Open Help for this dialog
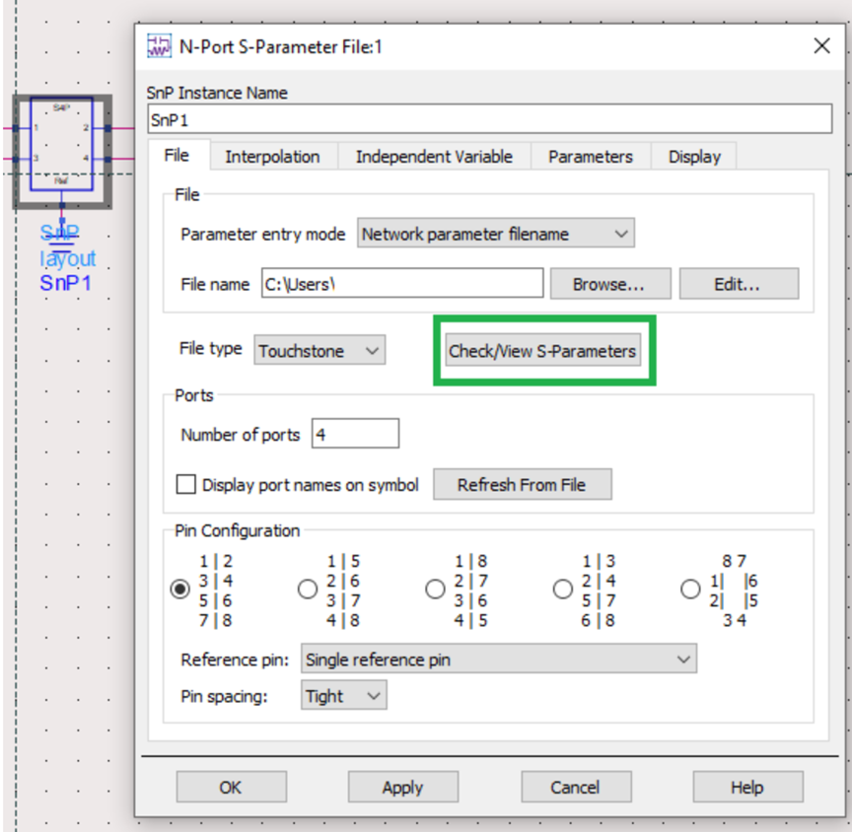 point(747,787)
